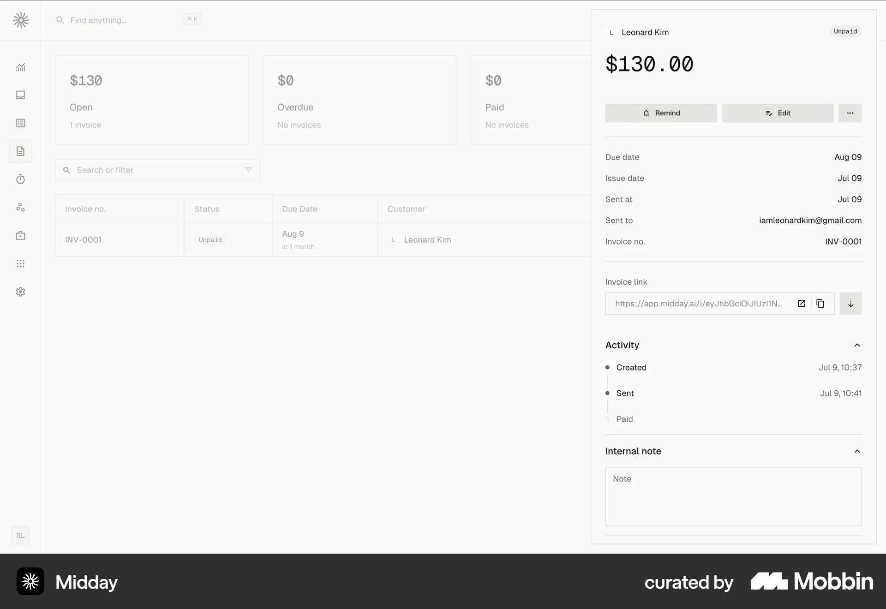Image resolution: width=886 pixels, height=609 pixels.
Task: Open the Inbox from the sidebar
Action: click(x=20, y=96)
